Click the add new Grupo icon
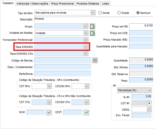The width and height of the screenshot is (155, 129). tap(92, 26)
